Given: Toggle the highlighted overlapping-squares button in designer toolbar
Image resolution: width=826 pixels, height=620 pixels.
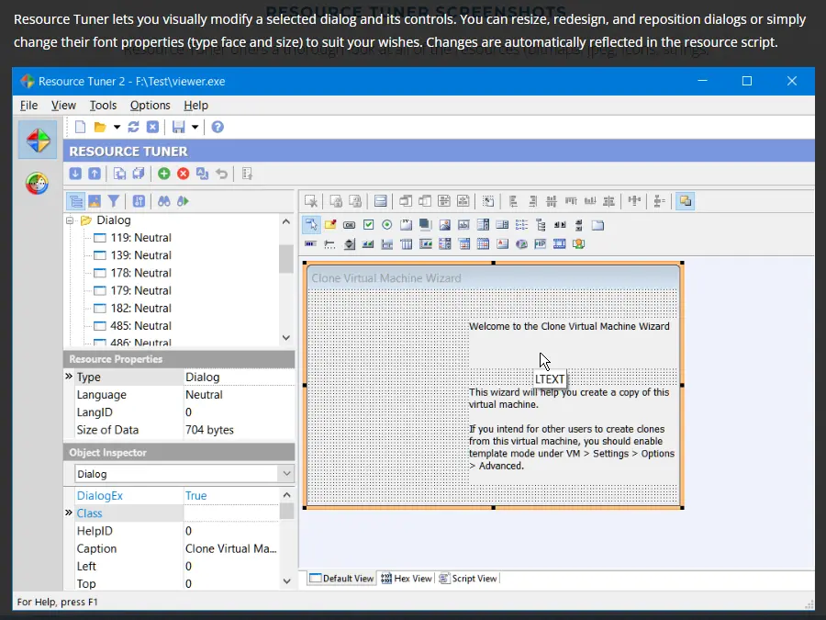Looking at the screenshot, I should [x=686, y=201].
